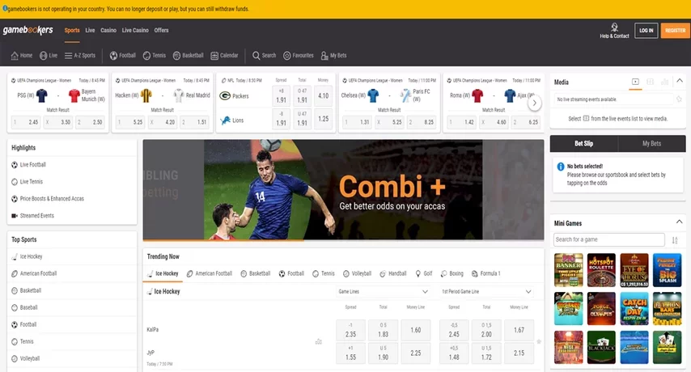Open the Calendar
The width and height of the screenshot is (691, 372).
pos(224,56)
